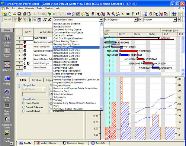Click the green Undo arrow icon
Image resolution: width=186 pixels, height=146 pixels.
pos(49,14)
